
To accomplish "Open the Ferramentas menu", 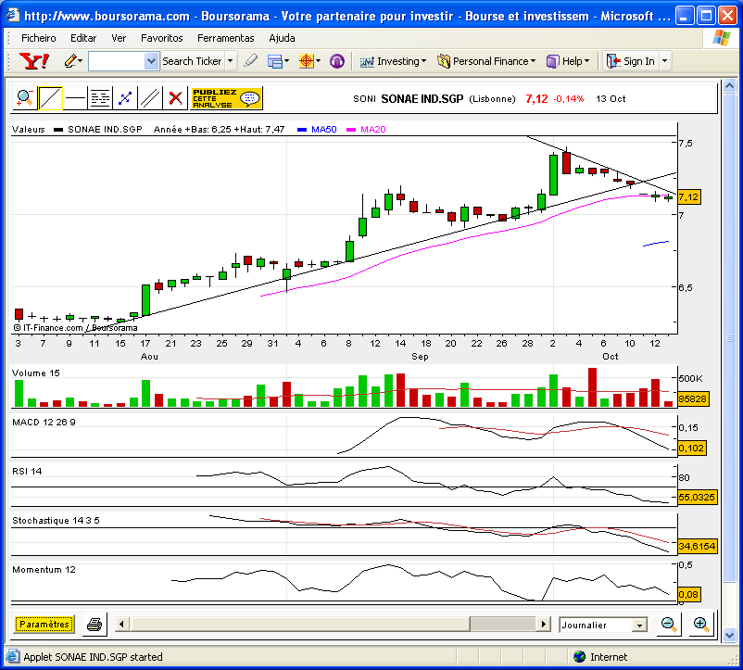I will [x=225, y=38].
